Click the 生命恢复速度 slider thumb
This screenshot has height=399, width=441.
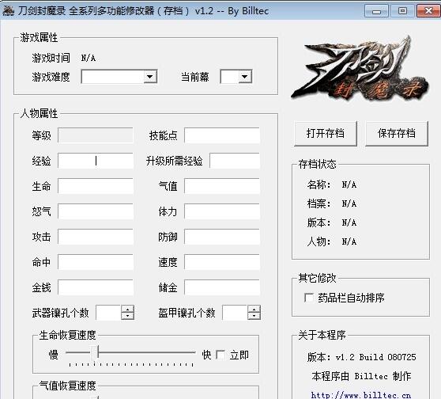(x=95, y=352)
